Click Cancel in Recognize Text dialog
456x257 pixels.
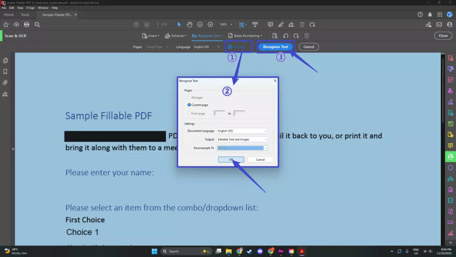point(260,160)
